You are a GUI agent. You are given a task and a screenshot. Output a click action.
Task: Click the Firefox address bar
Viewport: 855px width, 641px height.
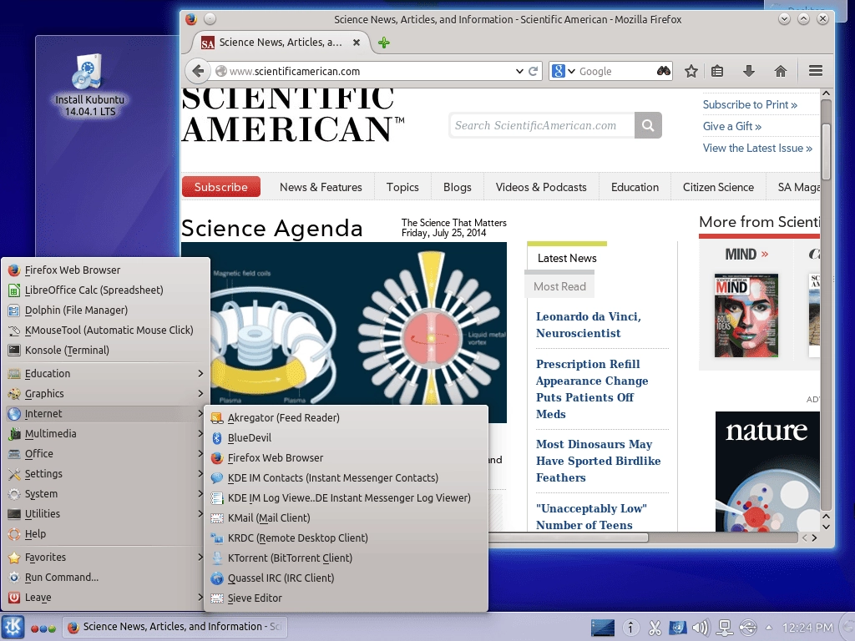tap(366, 72)
